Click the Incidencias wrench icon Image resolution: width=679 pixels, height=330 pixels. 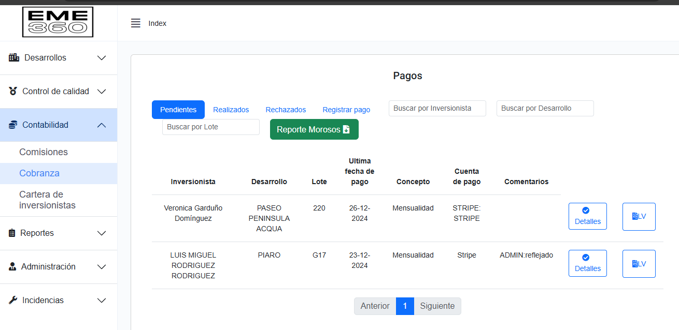coord(13,300)
